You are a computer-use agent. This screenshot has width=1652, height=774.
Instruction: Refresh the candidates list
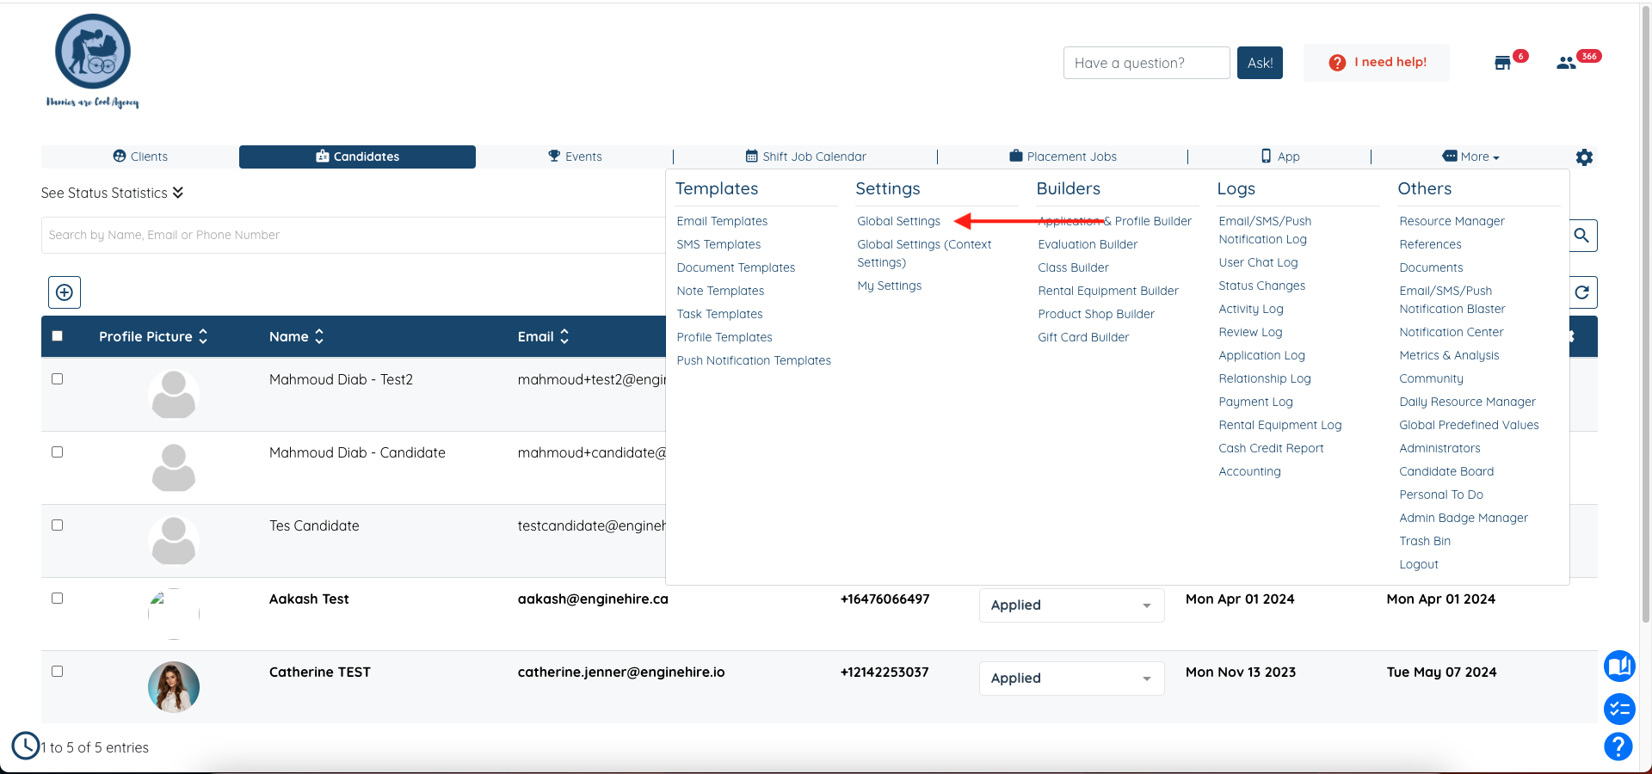1583,292
